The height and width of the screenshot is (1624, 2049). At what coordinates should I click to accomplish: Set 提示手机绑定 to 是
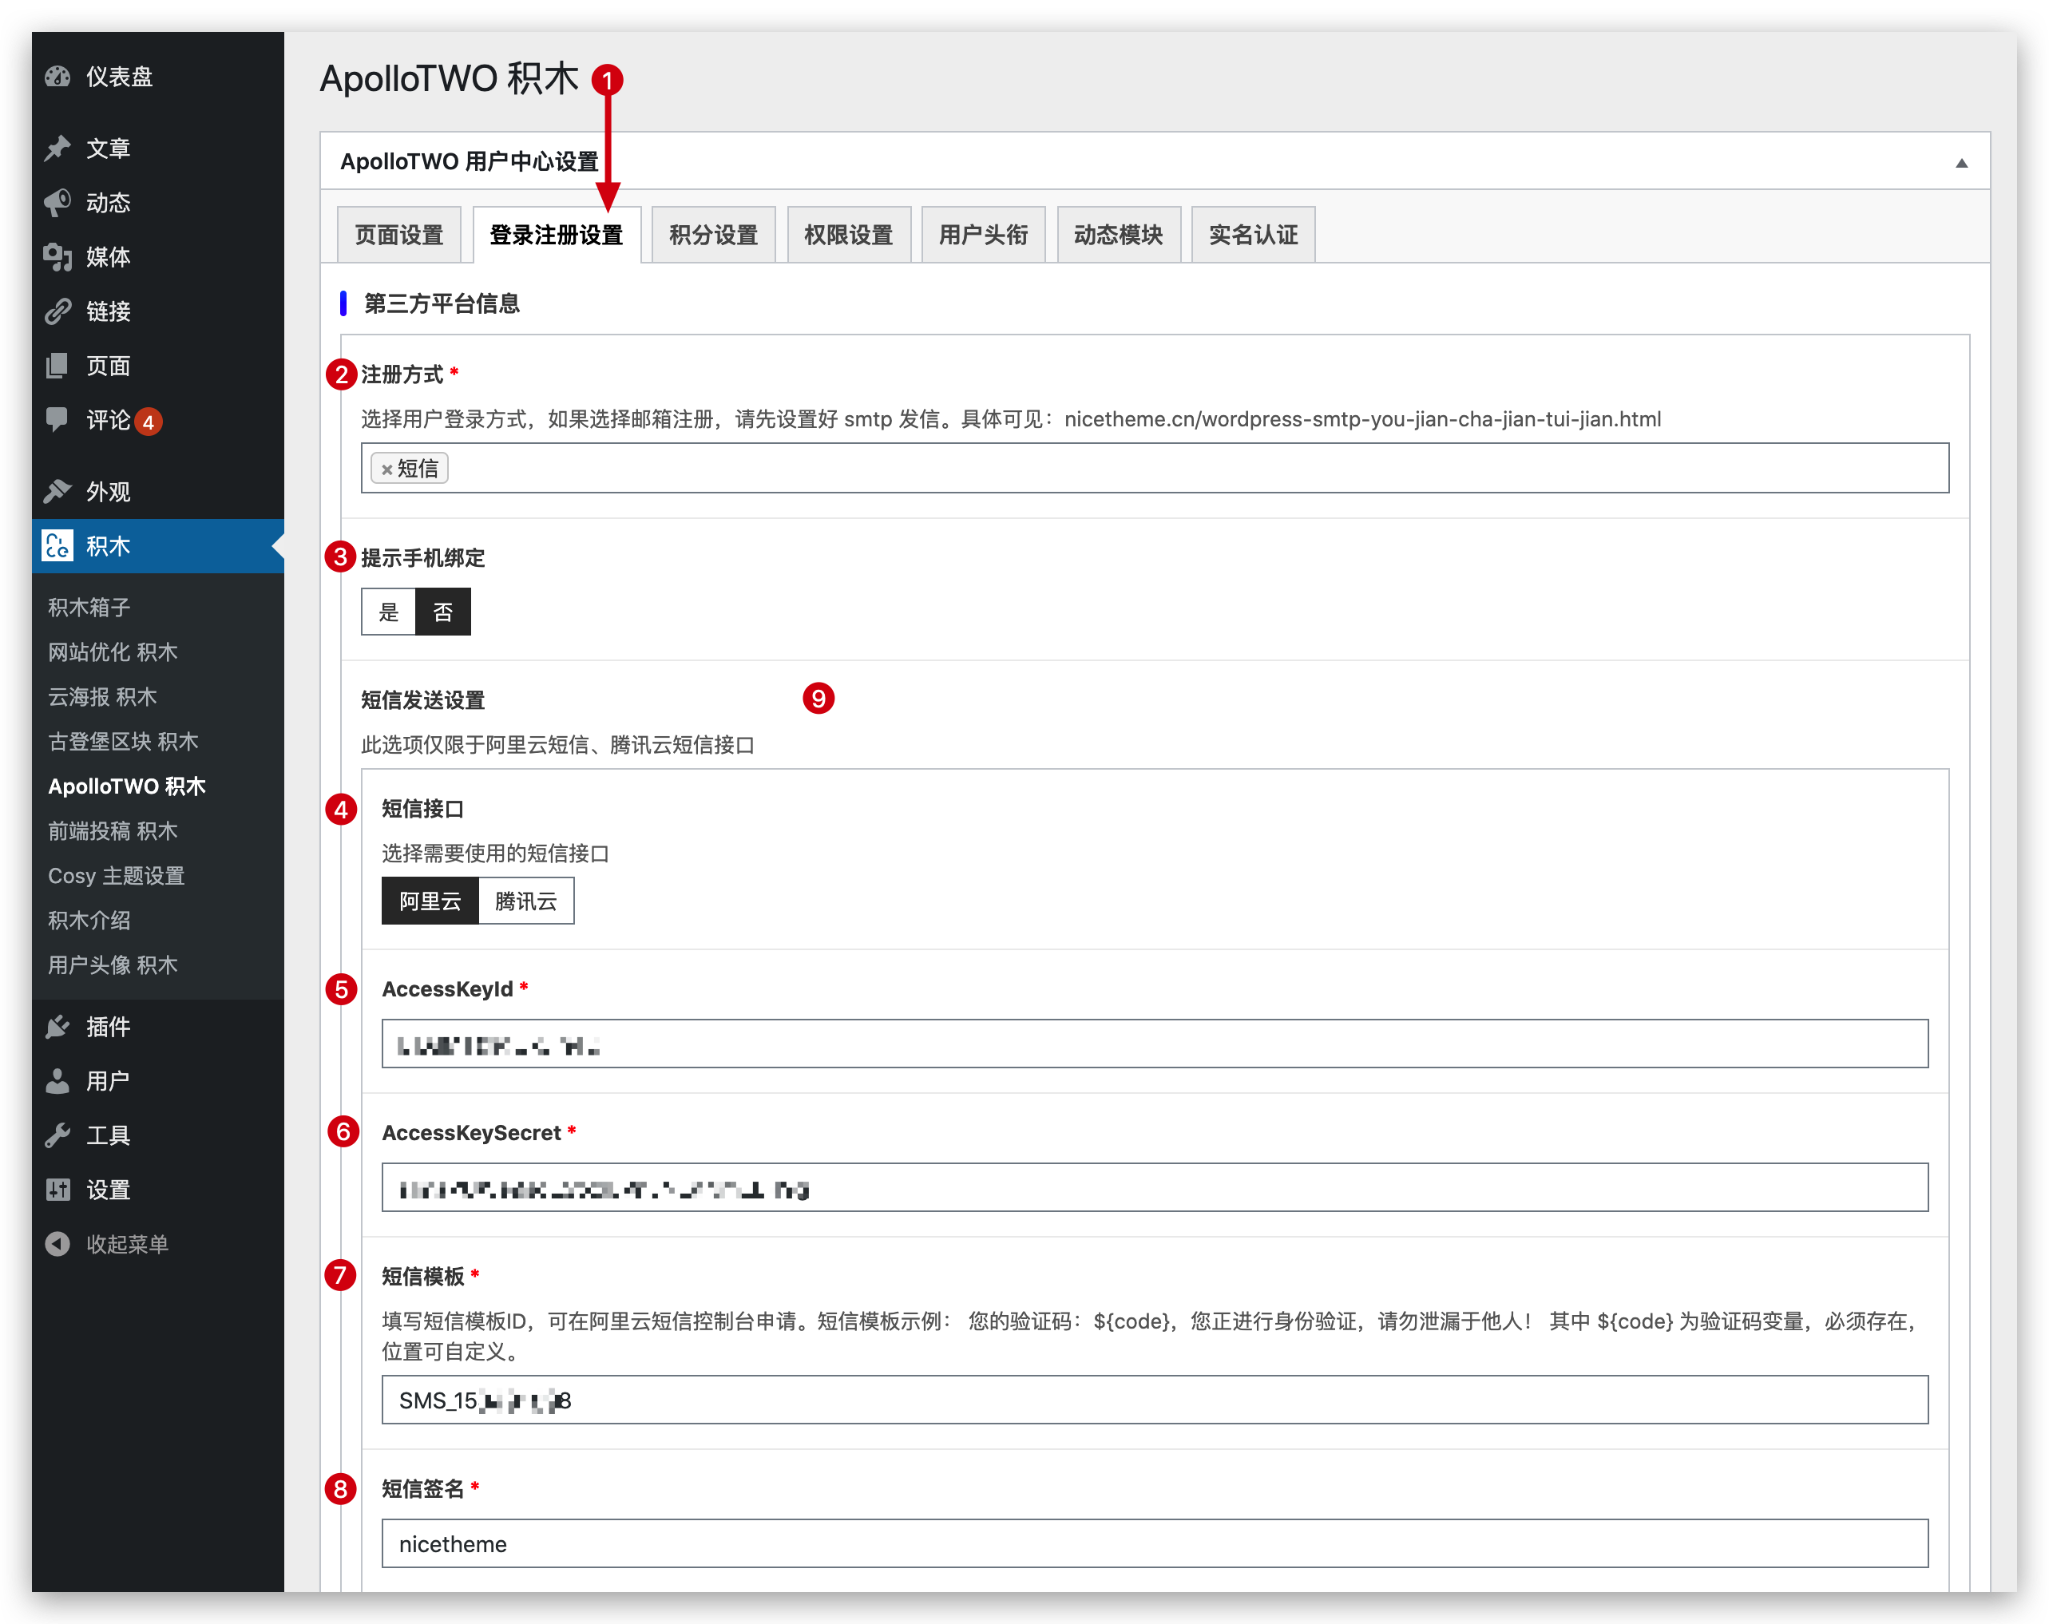[389, 611]
